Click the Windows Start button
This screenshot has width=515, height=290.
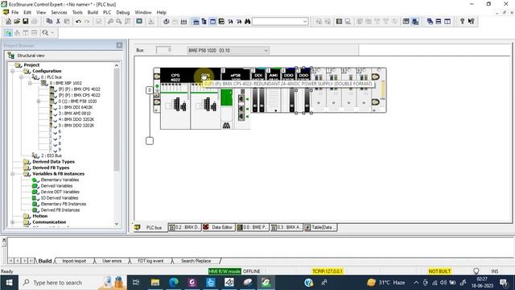click(x=9, y=283)
